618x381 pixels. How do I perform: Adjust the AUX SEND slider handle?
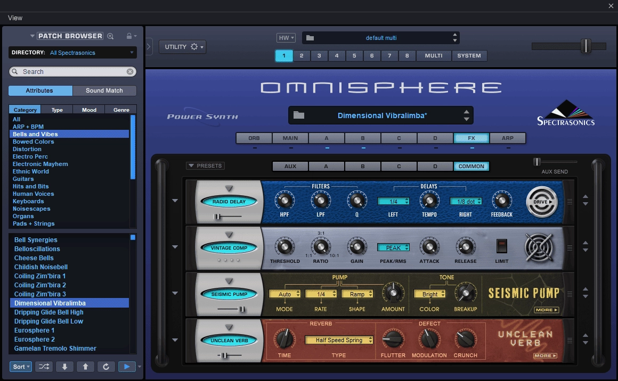(536, 161)
